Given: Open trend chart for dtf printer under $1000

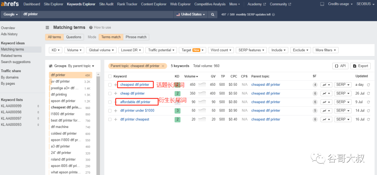Looking at the screenshot, I should pyautogui.click(x=326, y=111).
